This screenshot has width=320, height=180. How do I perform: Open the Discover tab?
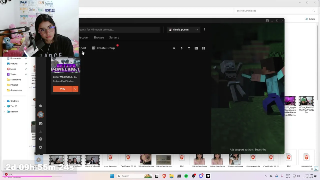coord(83,37)
